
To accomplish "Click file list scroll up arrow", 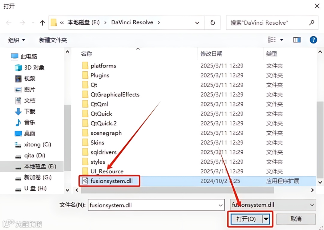I will (x=320, y=52).
